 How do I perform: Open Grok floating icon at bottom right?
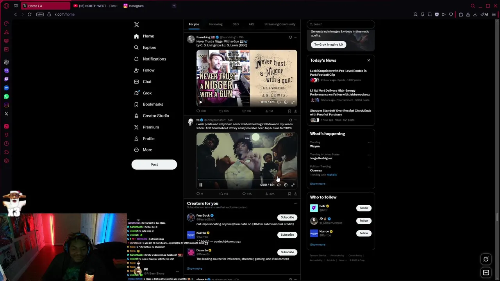click(x=486, y=259)
